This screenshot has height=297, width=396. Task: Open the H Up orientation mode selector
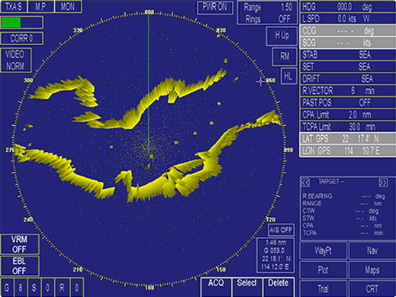[282, 36]
